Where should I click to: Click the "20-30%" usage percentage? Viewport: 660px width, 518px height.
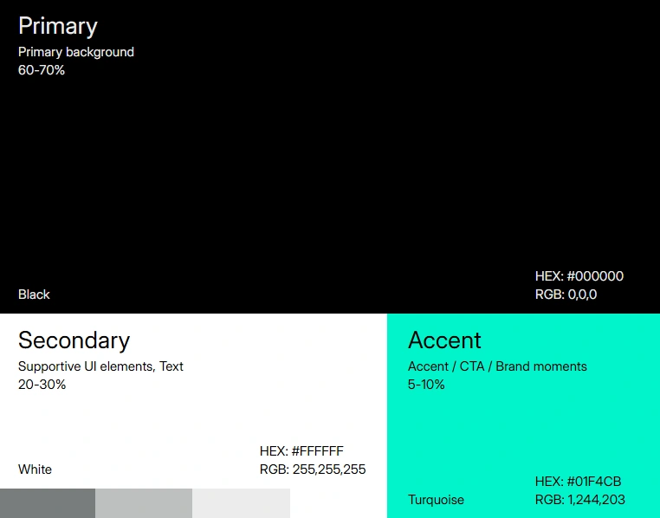pos(42,385)
